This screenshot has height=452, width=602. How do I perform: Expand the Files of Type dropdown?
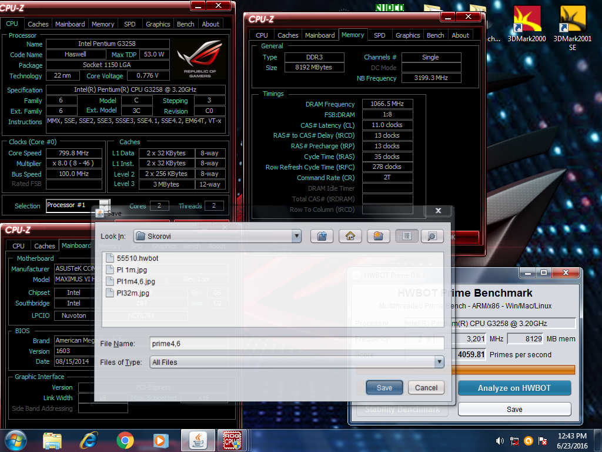point(439,362)
